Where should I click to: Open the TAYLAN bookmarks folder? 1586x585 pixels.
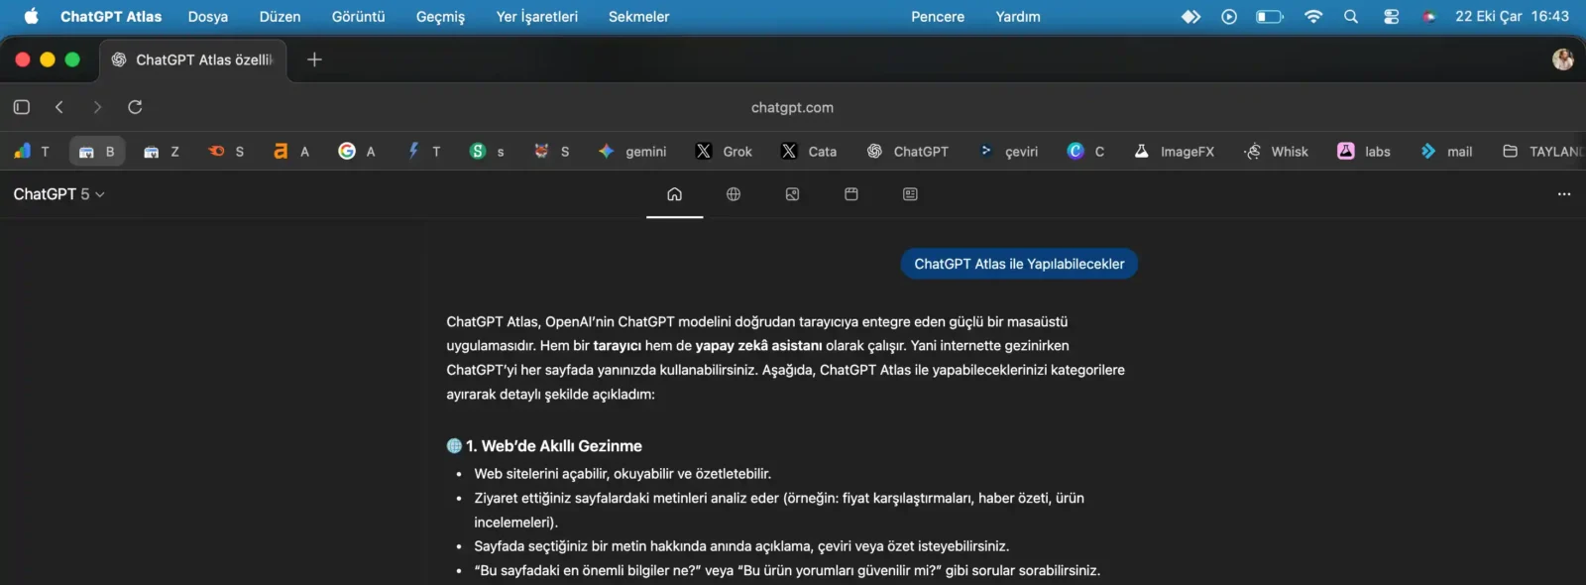point(1542,152)
